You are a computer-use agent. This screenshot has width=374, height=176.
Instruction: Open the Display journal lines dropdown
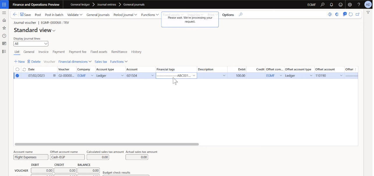tap(31, 44)
